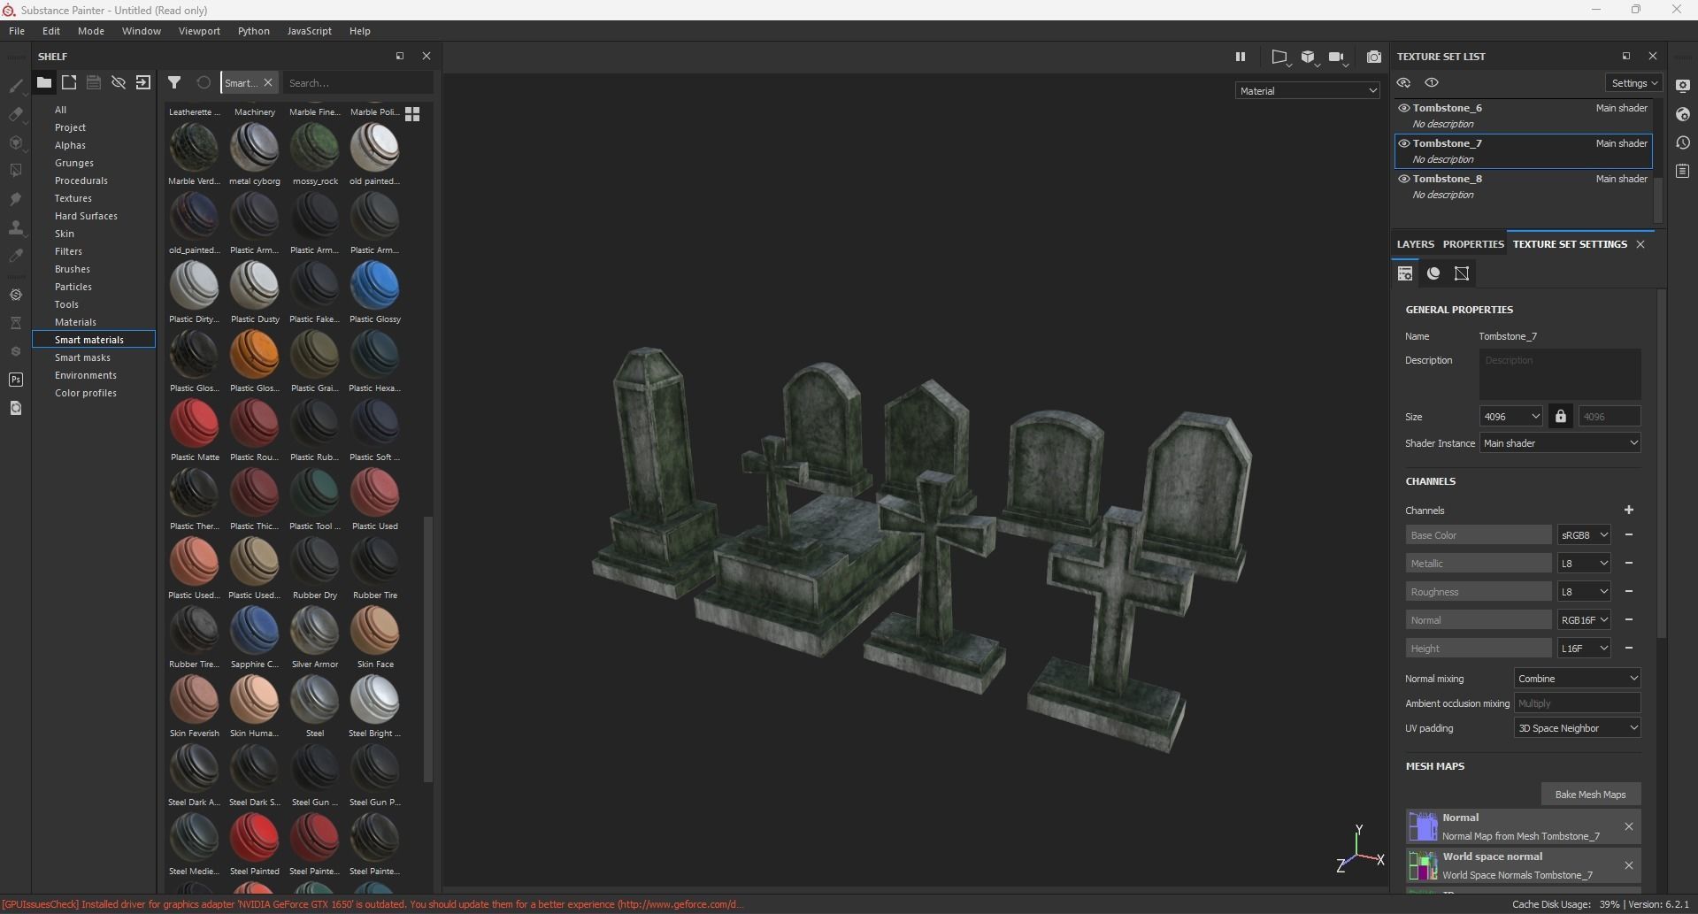Viewport: 1698px width, 914px height.
Task: Select the Smudge tool
Action: [x=15, y=199]
